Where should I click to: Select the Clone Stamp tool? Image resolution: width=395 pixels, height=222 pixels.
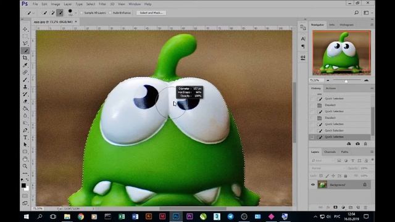tap(25, 87)
